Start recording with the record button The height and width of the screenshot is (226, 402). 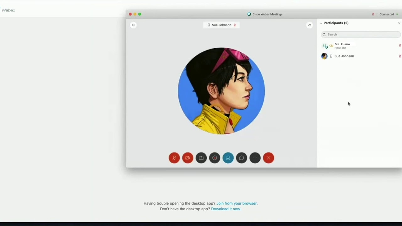pos(215,158)
